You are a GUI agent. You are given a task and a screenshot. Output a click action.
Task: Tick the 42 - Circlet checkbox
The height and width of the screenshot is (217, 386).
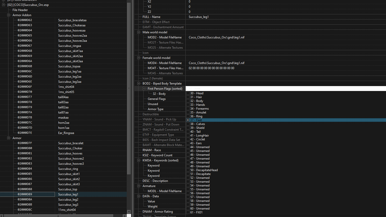(x=188, y=139)
